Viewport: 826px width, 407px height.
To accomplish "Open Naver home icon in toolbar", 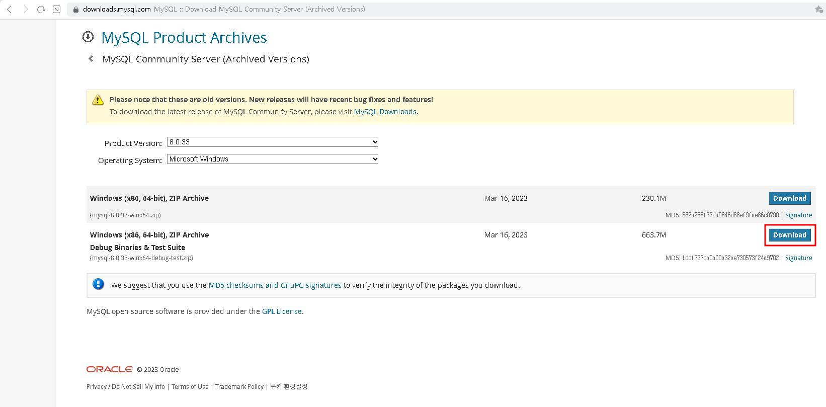I will pyautogui.click(x=57, y=10).
